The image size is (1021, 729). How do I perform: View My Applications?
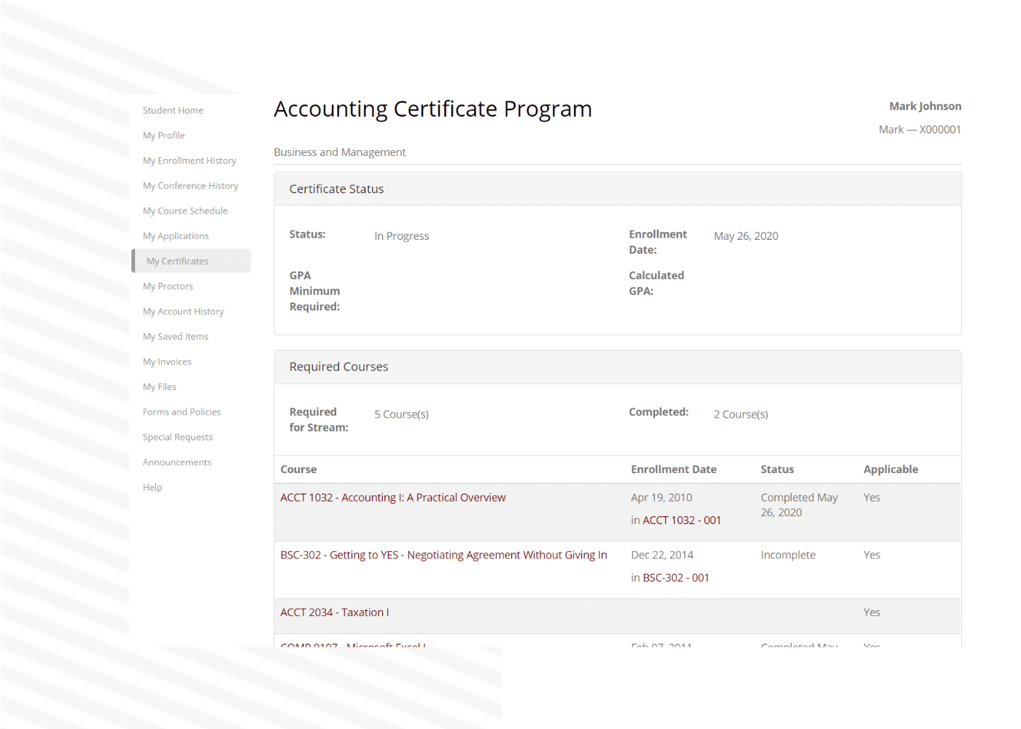click(x=176, y=235)
